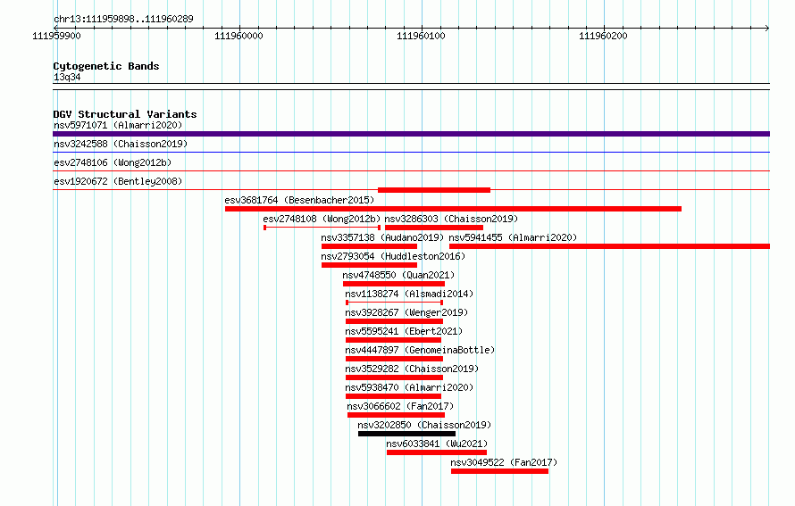The image size is (795, 506).
Task: Select the long red esv3681764 bar
Action: pos(453,209)
